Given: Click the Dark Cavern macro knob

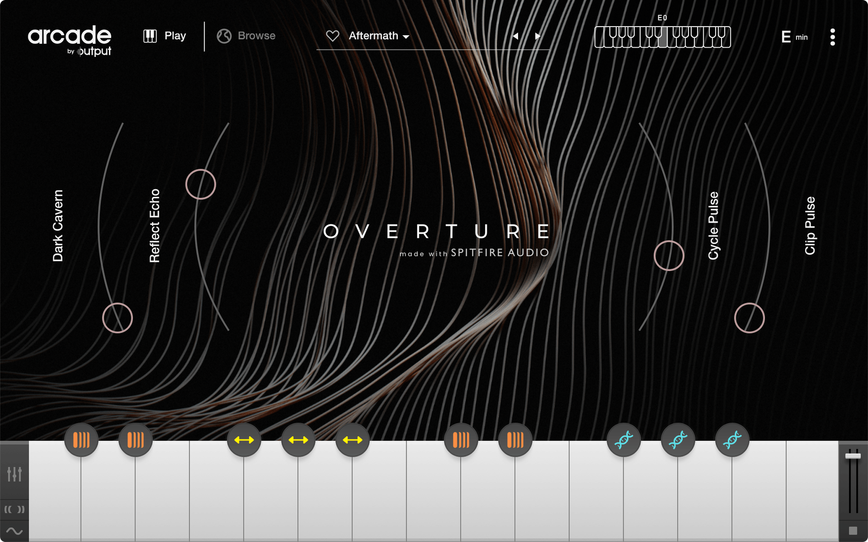Looking at the screenshot, I should point(118,318).
